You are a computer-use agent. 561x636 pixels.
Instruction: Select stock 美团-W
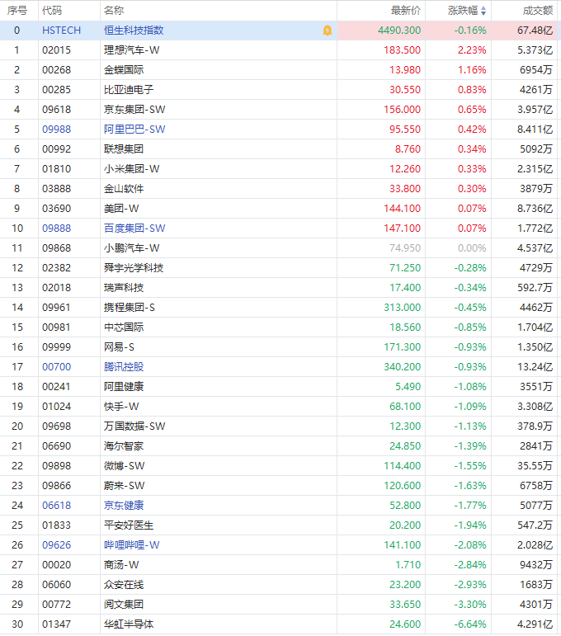tap(121, 209)
